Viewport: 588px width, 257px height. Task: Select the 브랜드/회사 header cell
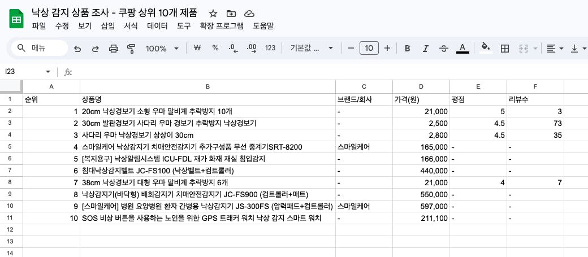[364, 99]
